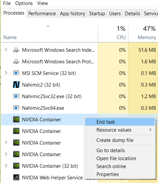Screen dimensions: 158x183
Task: Sort by the Name column header
Action: 10,37
